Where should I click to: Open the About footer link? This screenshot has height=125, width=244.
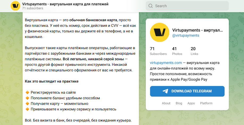point(166,103)
